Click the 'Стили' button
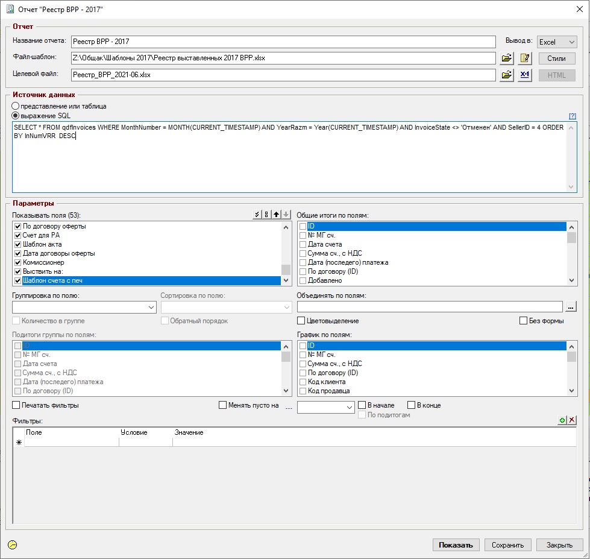Screen dimensions: 590x559 tap(556, 58)
